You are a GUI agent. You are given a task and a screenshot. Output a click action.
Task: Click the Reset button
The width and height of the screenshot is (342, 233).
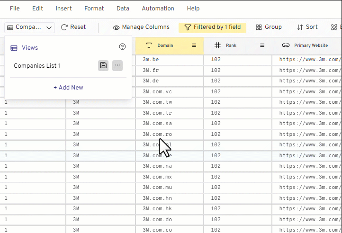73,27
